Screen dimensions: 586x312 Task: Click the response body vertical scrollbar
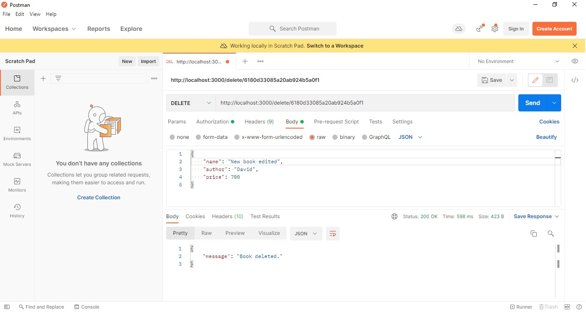tap(558, 256)
